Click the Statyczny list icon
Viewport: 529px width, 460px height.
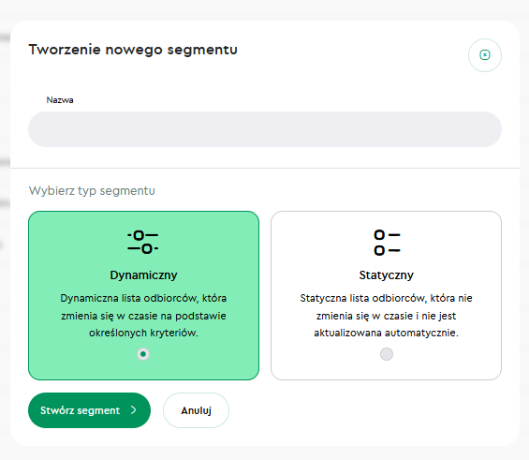[x=387, y=243]
